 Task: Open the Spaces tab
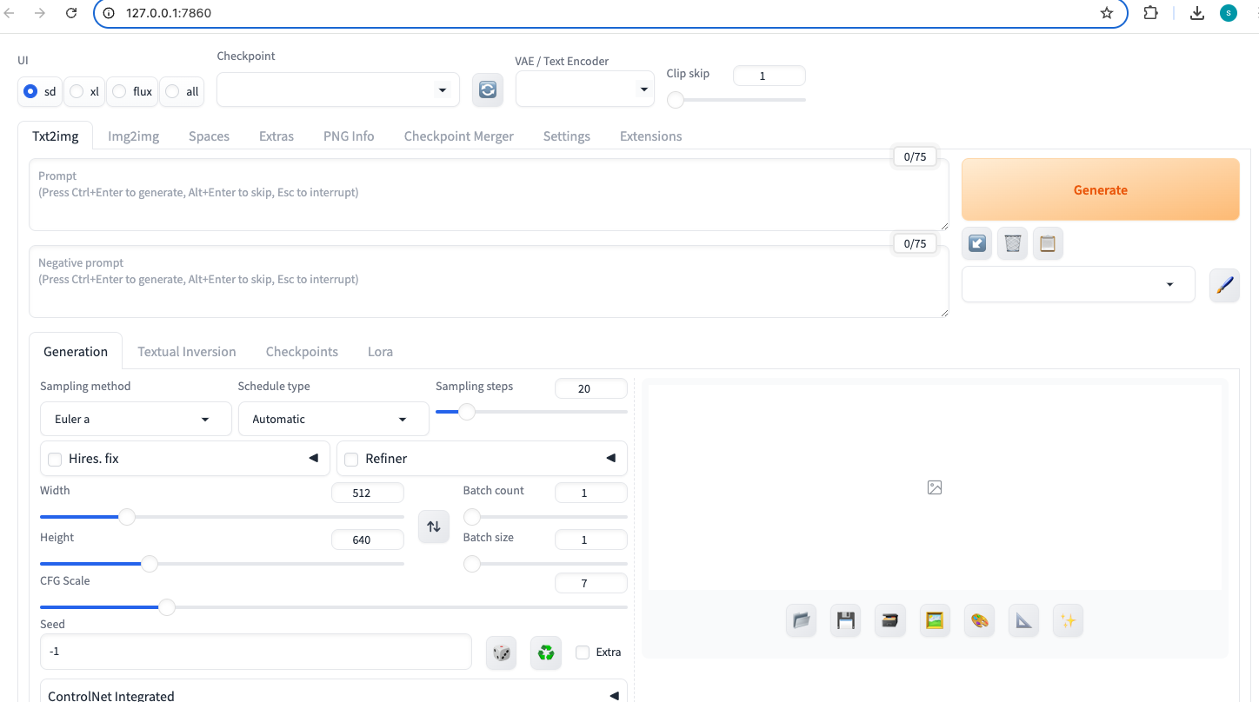[209, 136]
